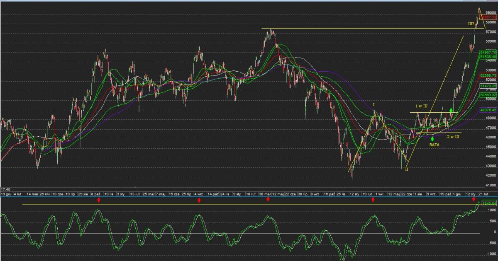Click the red arrow above the 4 wrz date
This screenshot has height=261, width=498.
tap(199, 201)
